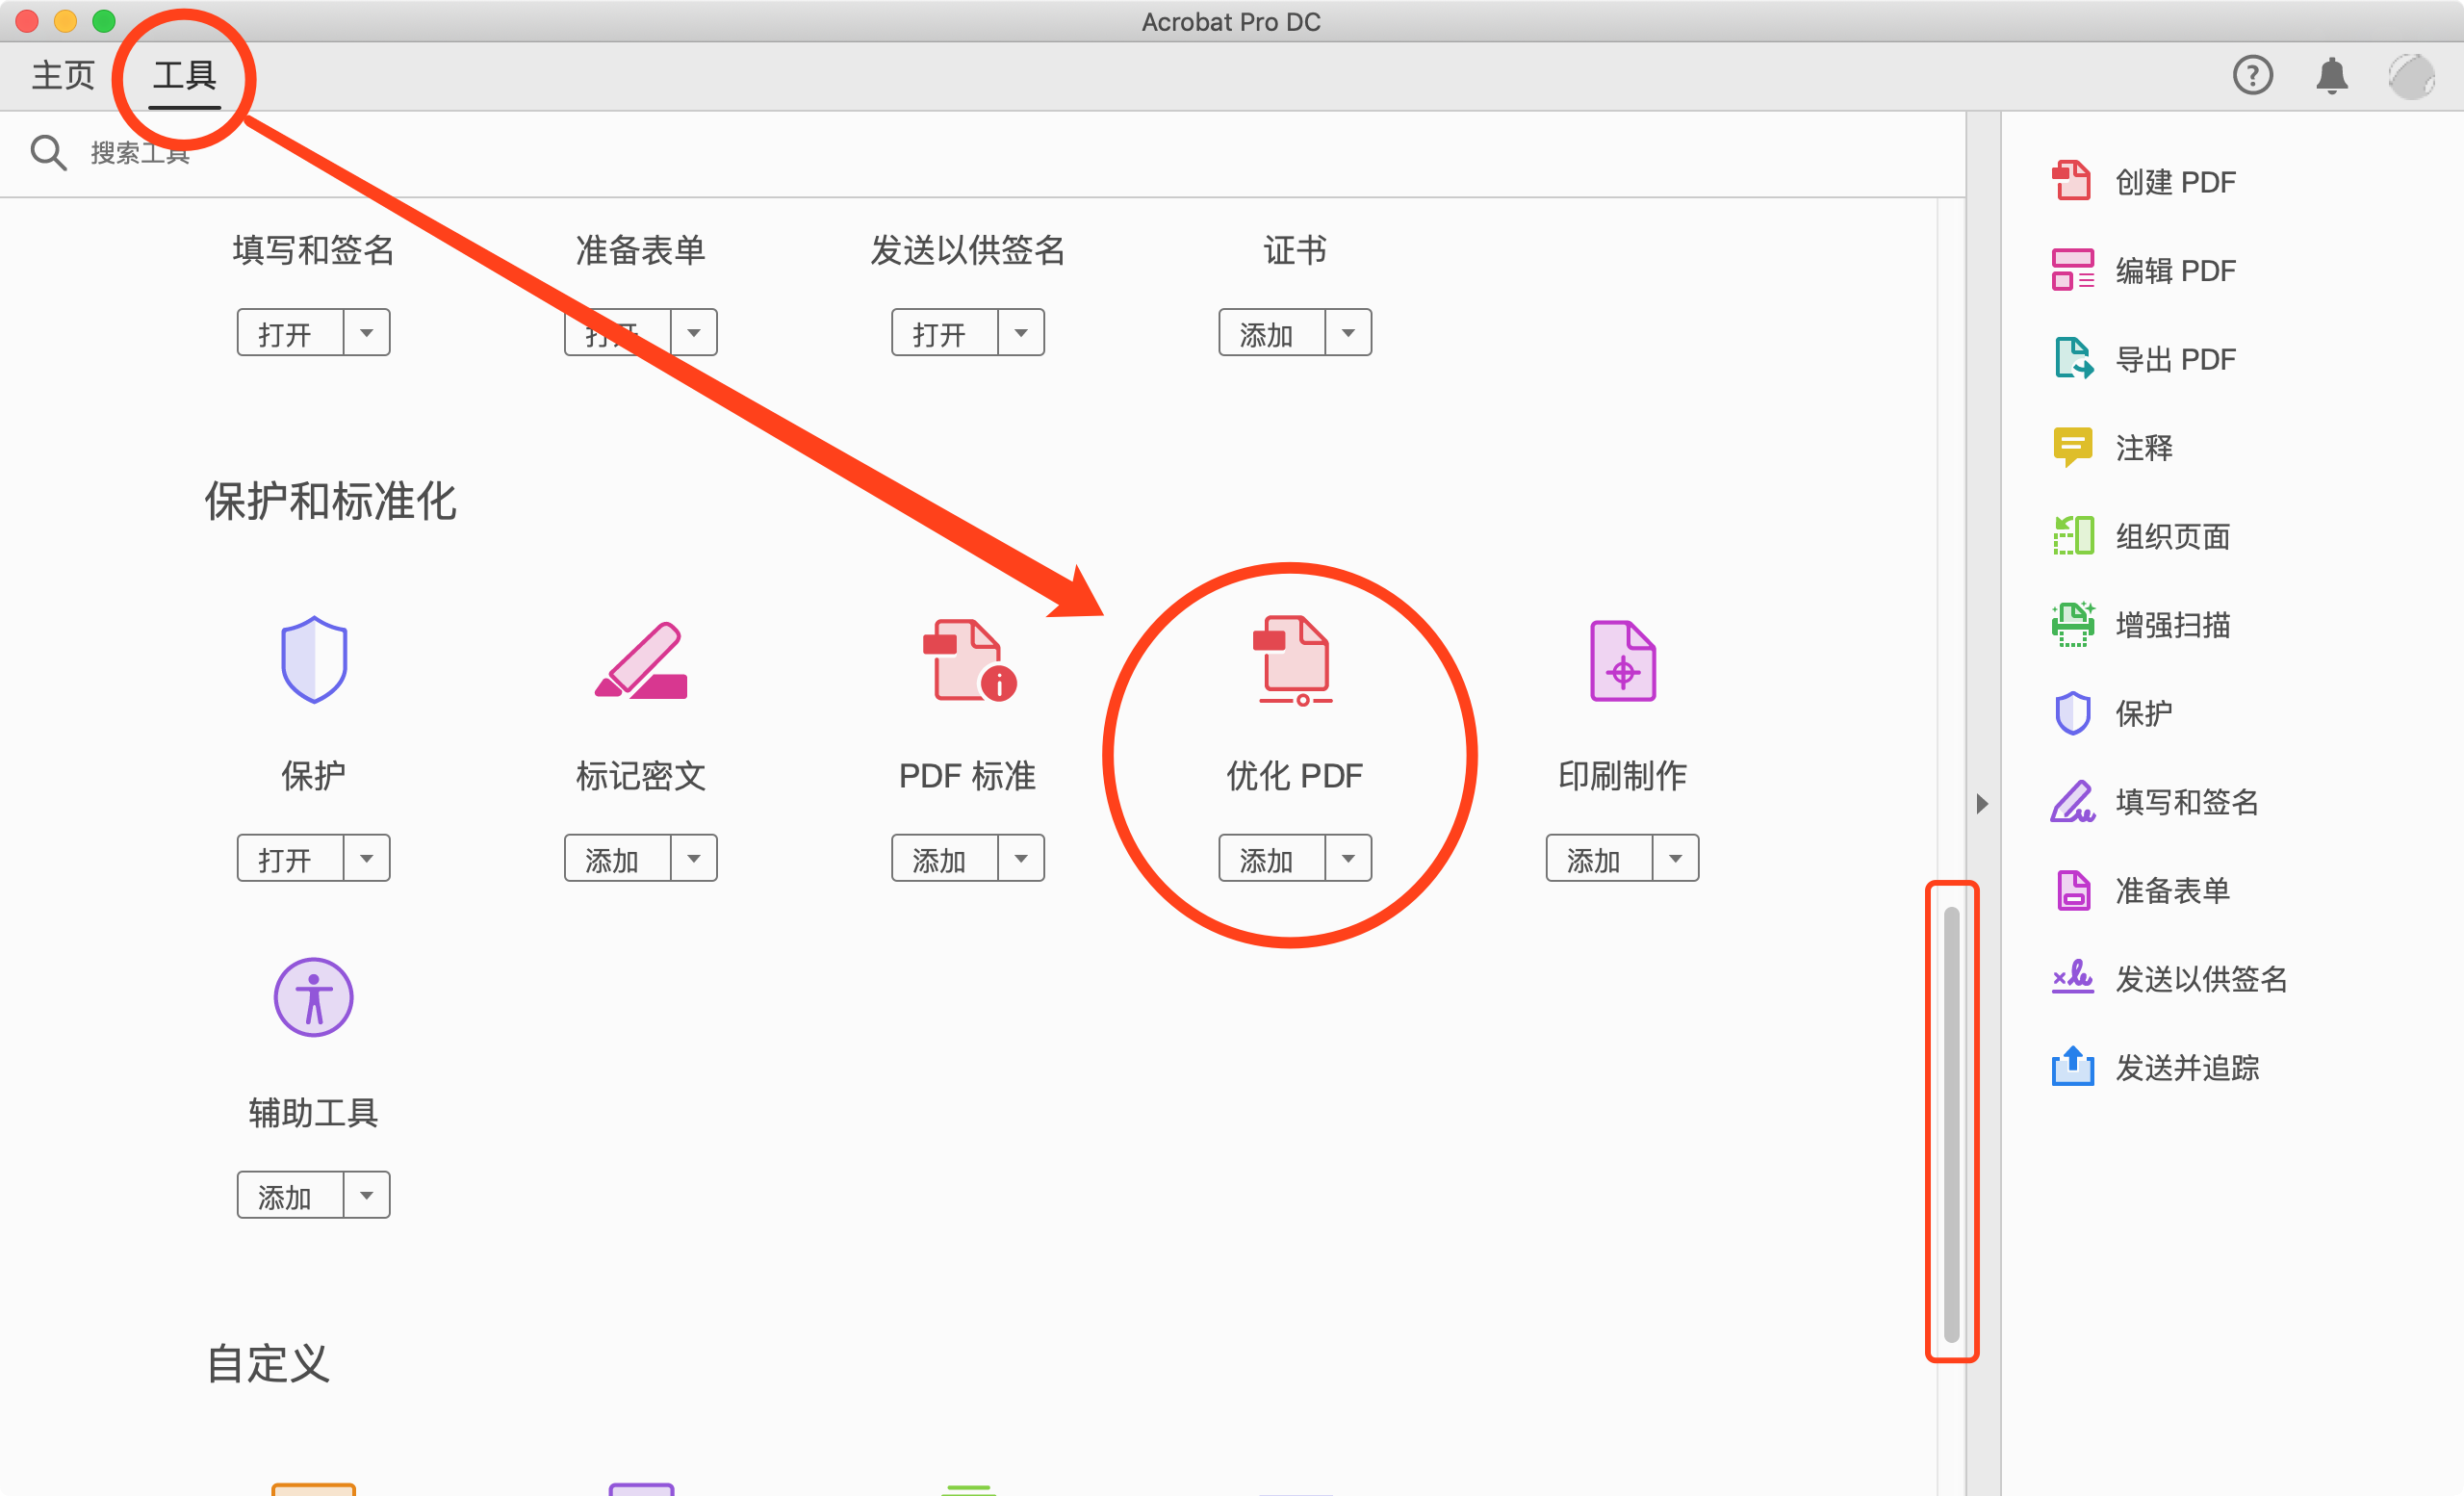Click the 注释 label in sidebar
Screen dimensions: 2464x1496
click(x=2143, y=448)
